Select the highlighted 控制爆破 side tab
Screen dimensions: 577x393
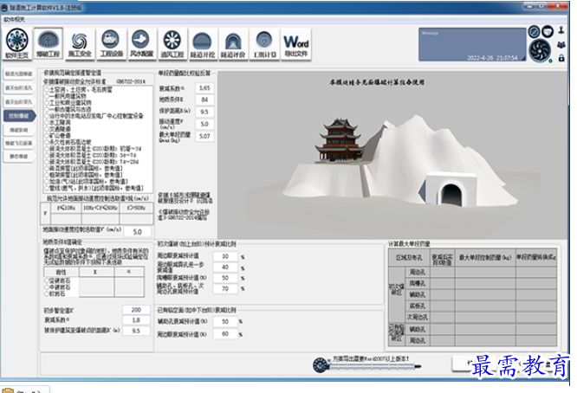(19, 116)
